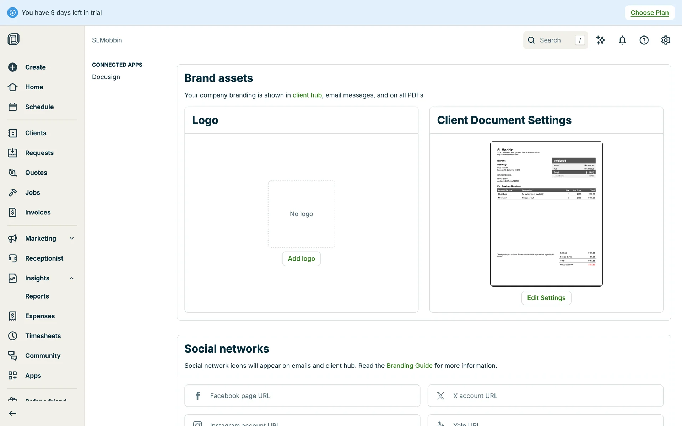Click the sparkle AI assistant icon
The height and width of the screenshot is (426, 682).
click(601, 40)
